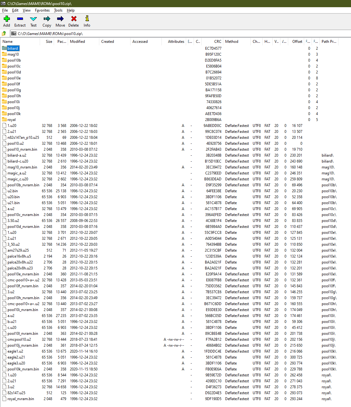Select the pool10_nvram.bin file
The width and height of the screenshot is (351, 407).
22,149
